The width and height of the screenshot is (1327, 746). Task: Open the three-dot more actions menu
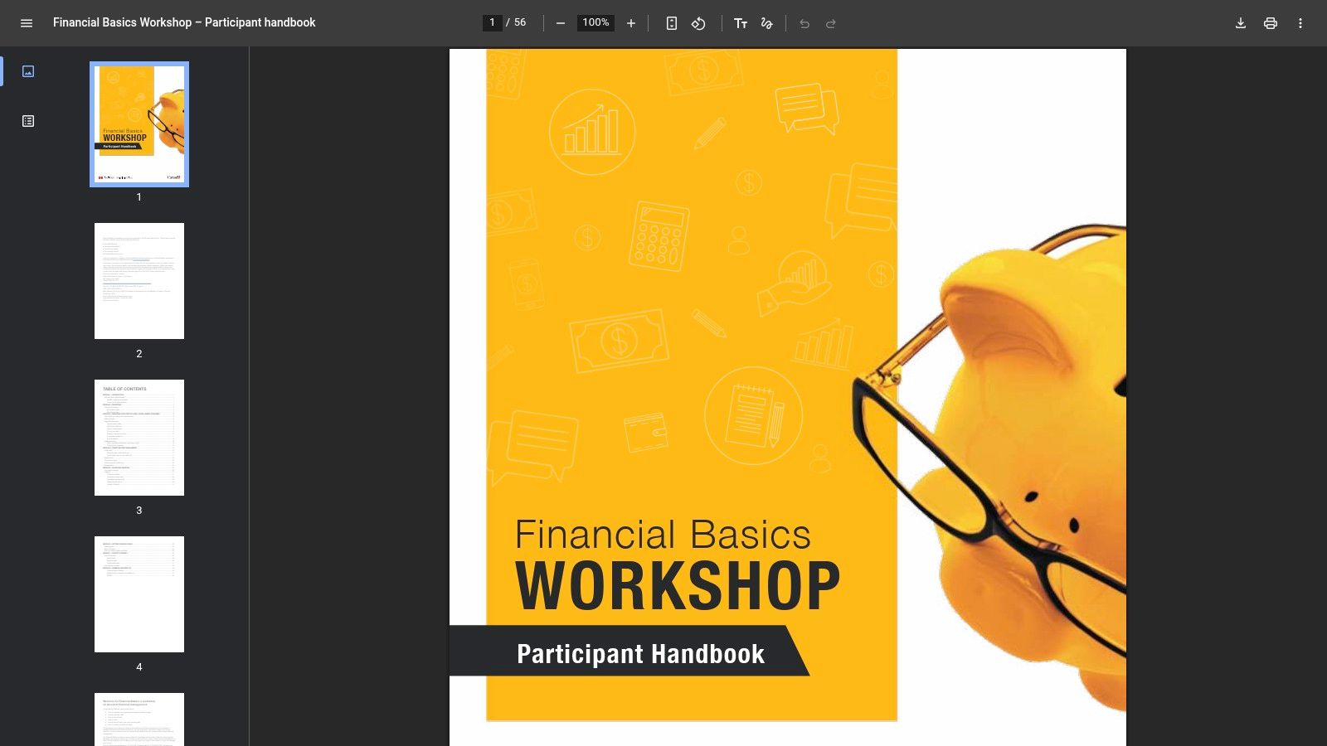pyautogui.click(x=1300, y=23)
